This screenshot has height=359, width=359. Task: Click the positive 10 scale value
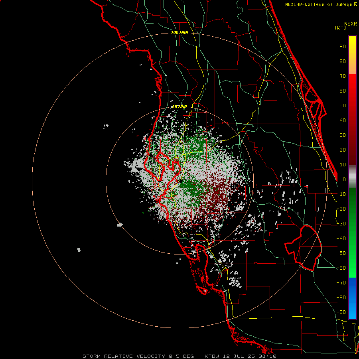343,165
